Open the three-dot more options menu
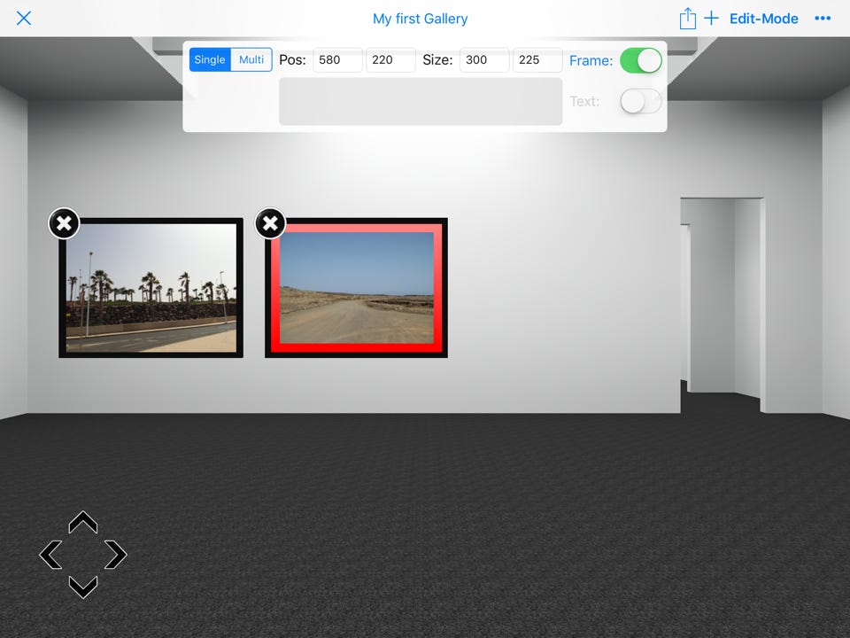This screenshot has width=850, height=638. point(823,19)
